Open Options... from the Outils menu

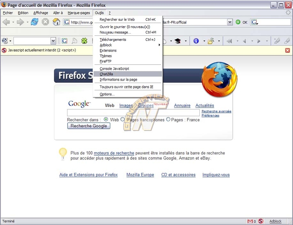128,94
